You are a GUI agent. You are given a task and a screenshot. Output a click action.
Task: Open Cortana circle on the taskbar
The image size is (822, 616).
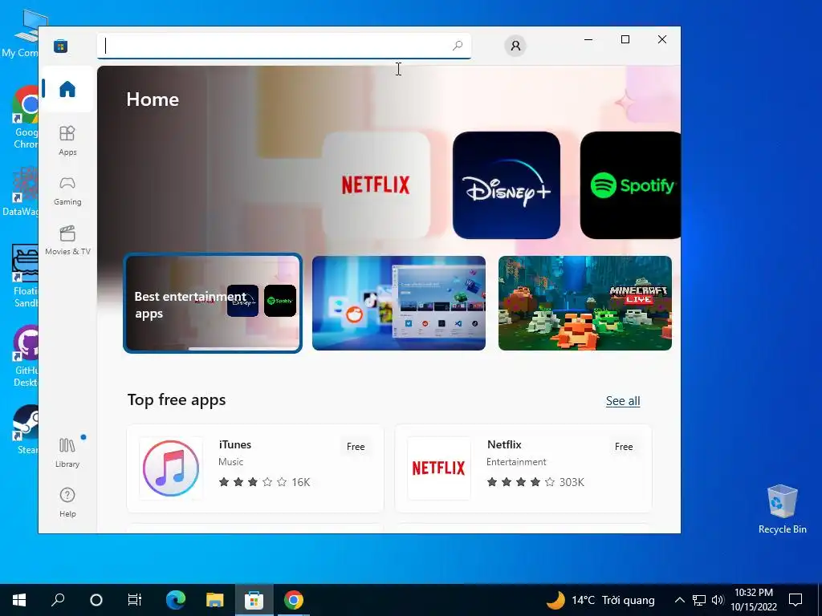coord(96,600)
